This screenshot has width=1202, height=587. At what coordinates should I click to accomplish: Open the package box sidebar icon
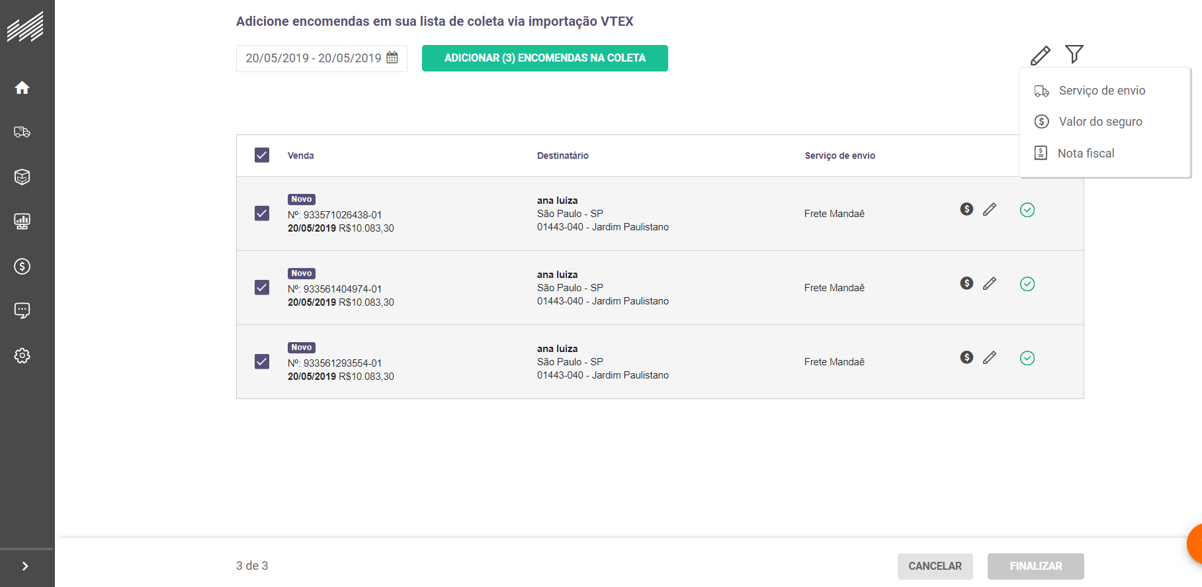click(x=22, y=177)
